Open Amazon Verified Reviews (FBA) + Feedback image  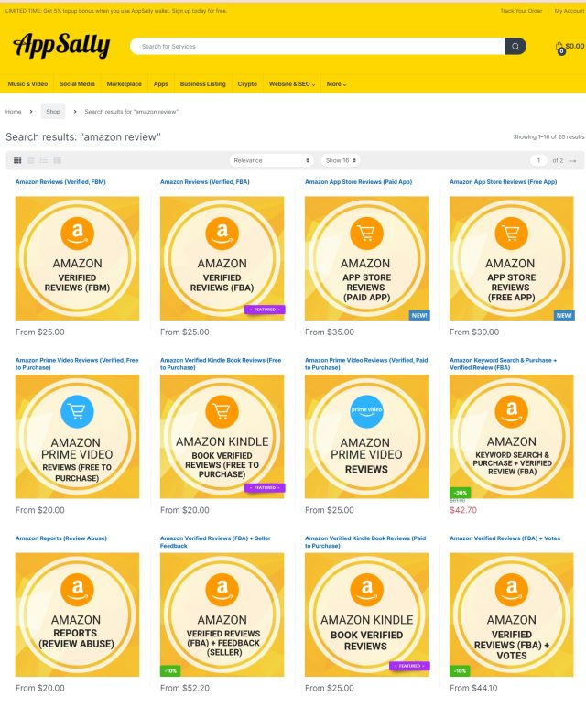[x=222, y=615]
